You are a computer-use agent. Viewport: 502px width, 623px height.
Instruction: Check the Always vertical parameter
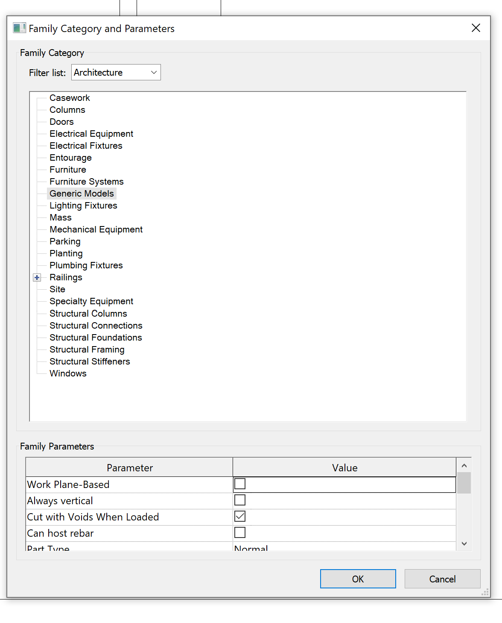coord(239,500)
